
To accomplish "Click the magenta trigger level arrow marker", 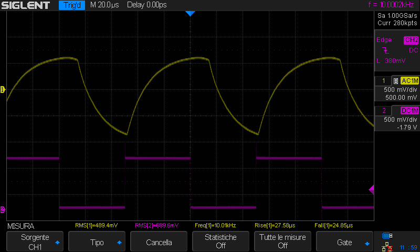I will coord(371,190).
